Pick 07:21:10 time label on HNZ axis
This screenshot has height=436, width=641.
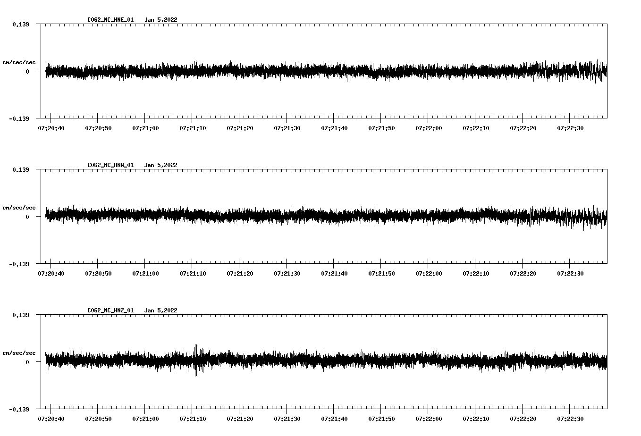coord(193,419)
